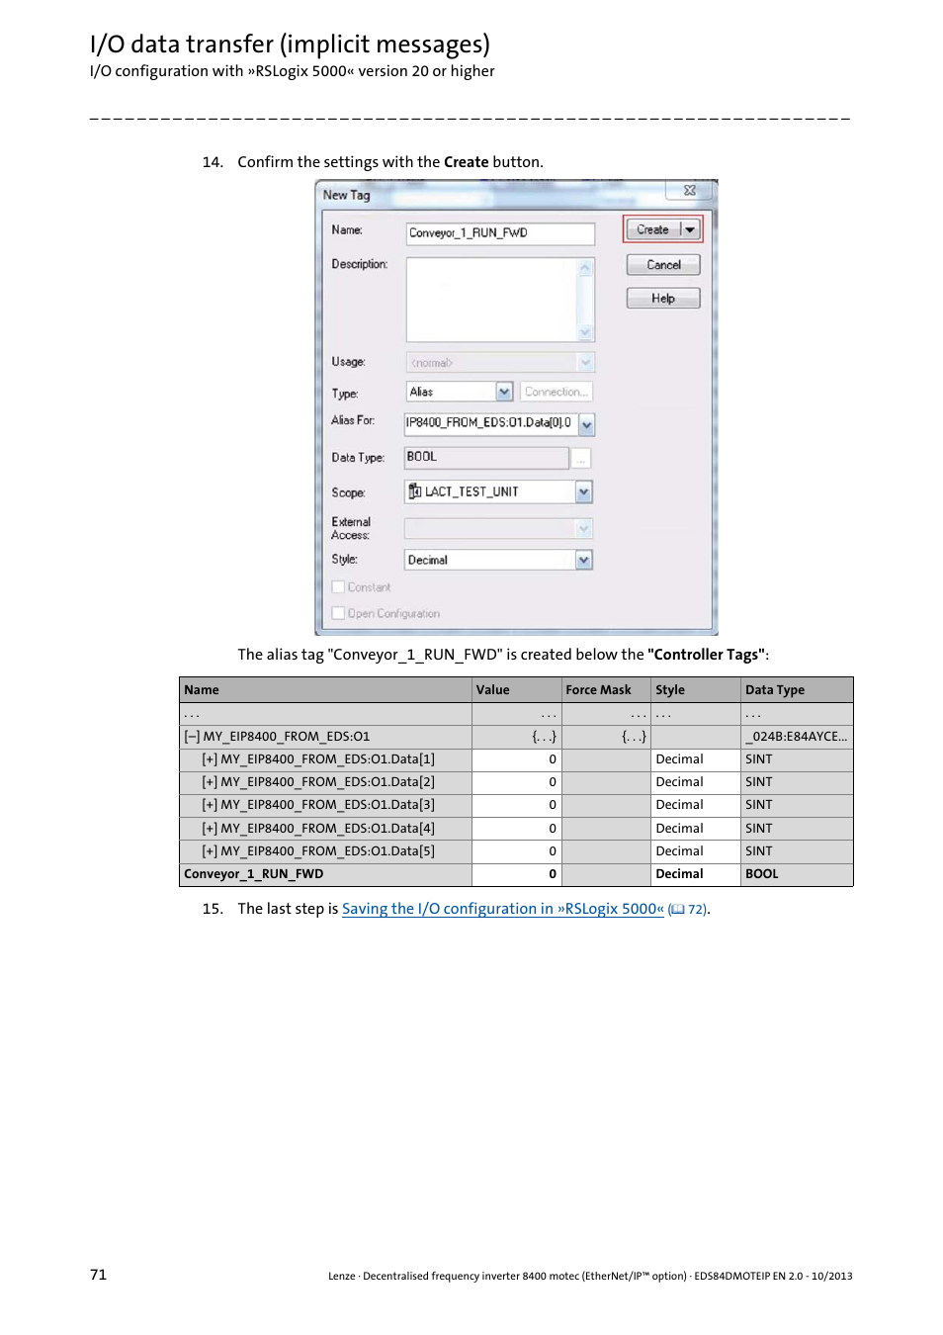Click the SINT cell in Data[1] row
This screenshot has width=943, height=1335.
[797, 759]
